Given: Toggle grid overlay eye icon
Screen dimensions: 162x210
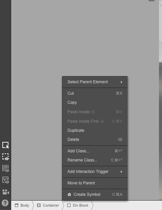Looking at the screenshot, I should pyautogui.click(x=5, y=168).
